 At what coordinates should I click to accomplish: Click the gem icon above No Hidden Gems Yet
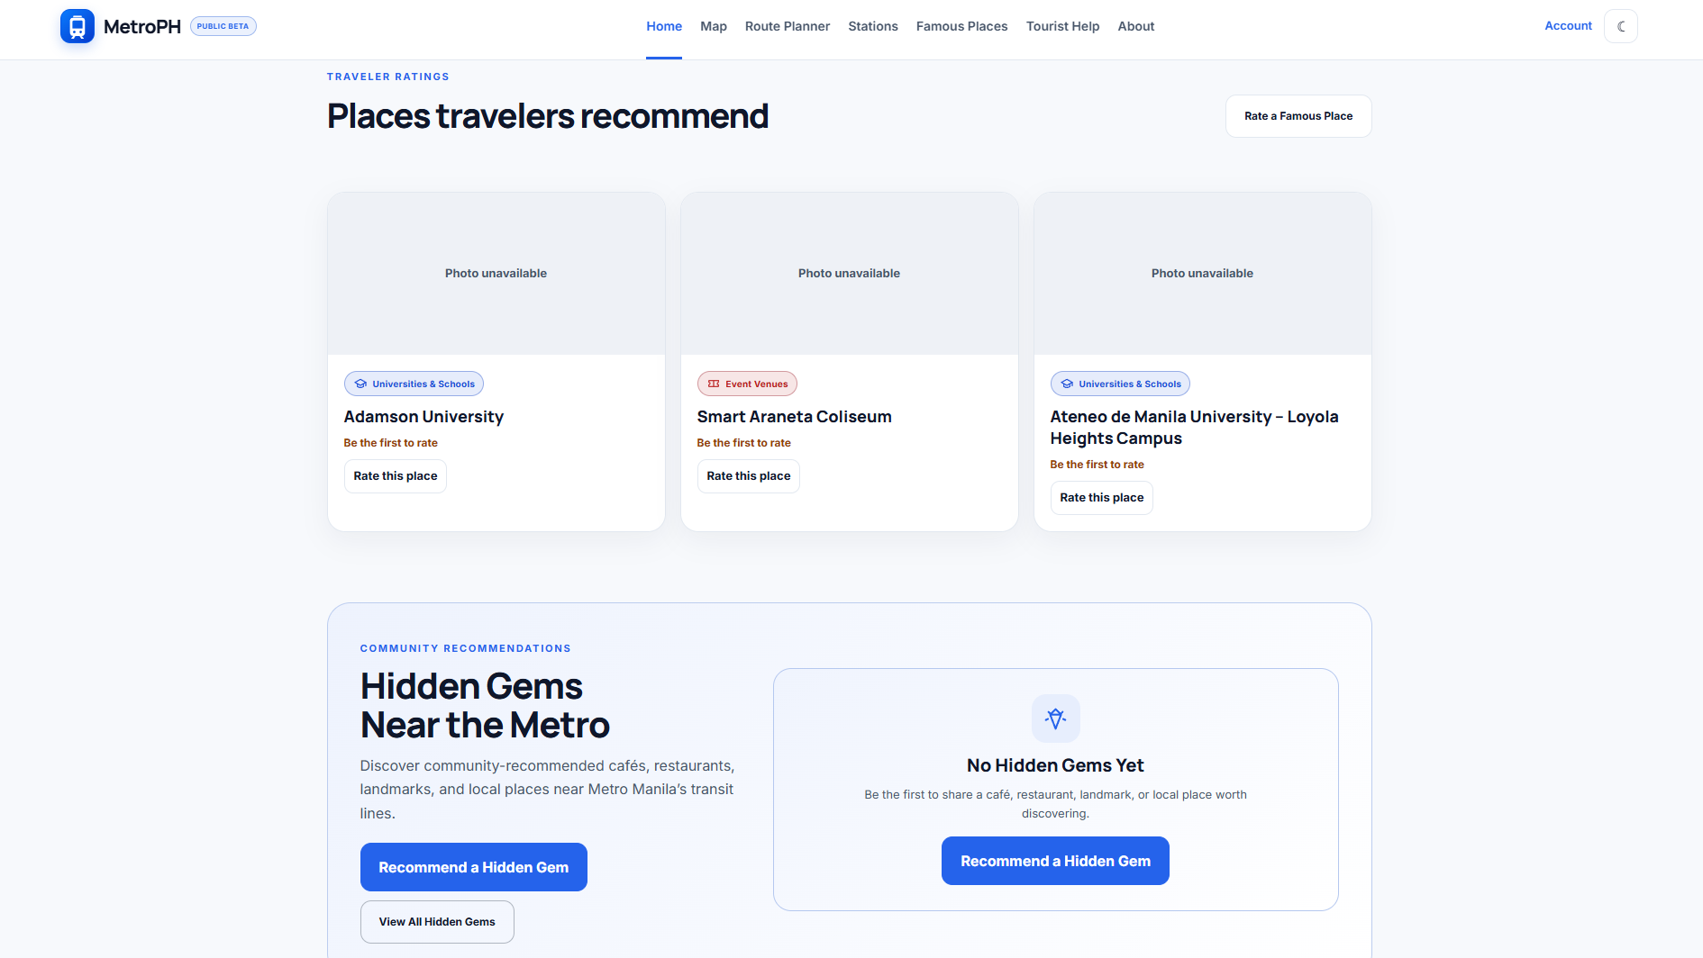[1056, 718]
